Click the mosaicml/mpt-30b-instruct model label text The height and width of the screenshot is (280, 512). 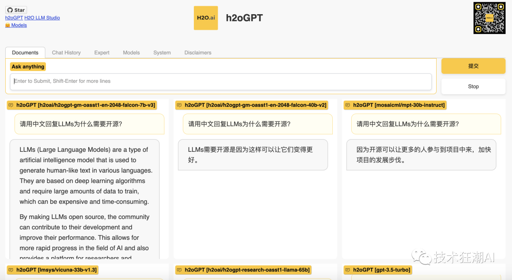[399, 105]
